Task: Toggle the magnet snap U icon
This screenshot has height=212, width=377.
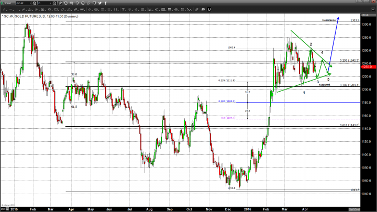Action: point(209,9)
